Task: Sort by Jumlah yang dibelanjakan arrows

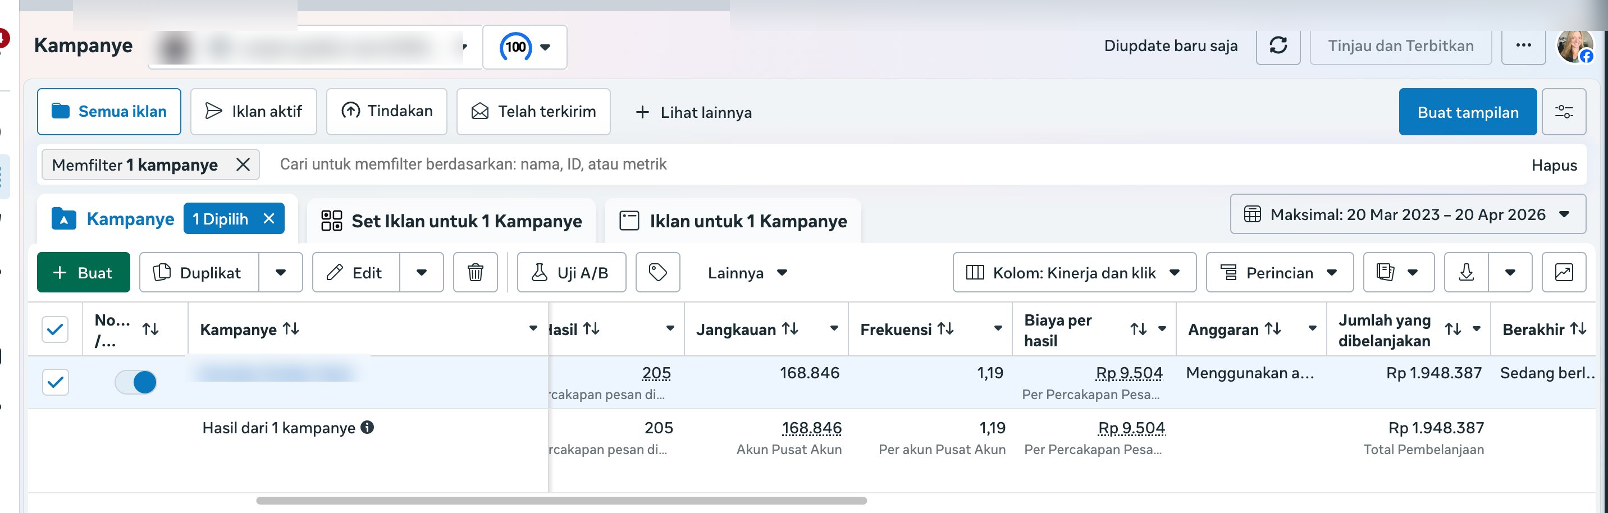Action: click(1453, 329)
